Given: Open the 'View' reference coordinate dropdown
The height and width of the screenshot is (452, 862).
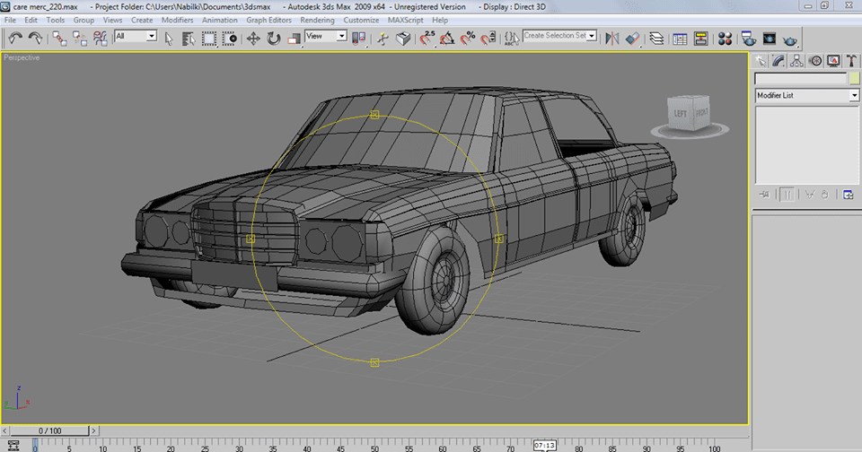Looking at the screenshot, I should pyautogui.click(x=341, y=36).
